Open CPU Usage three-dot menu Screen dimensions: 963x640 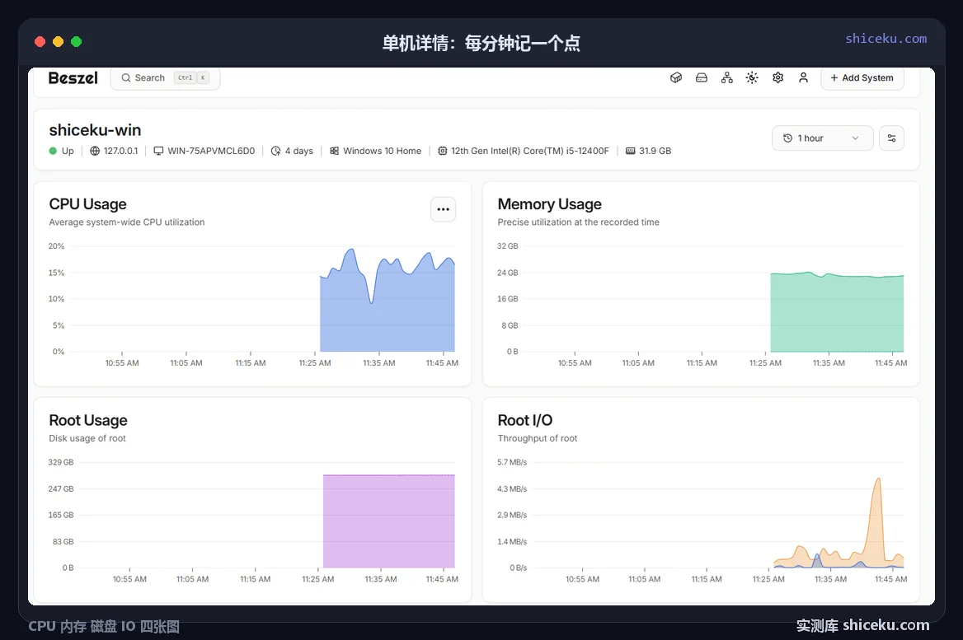(444, 209)
